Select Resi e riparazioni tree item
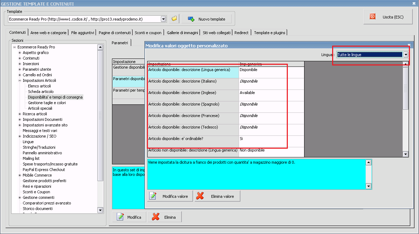This screenshot has height=234, width=419. (x=37, y=186)
